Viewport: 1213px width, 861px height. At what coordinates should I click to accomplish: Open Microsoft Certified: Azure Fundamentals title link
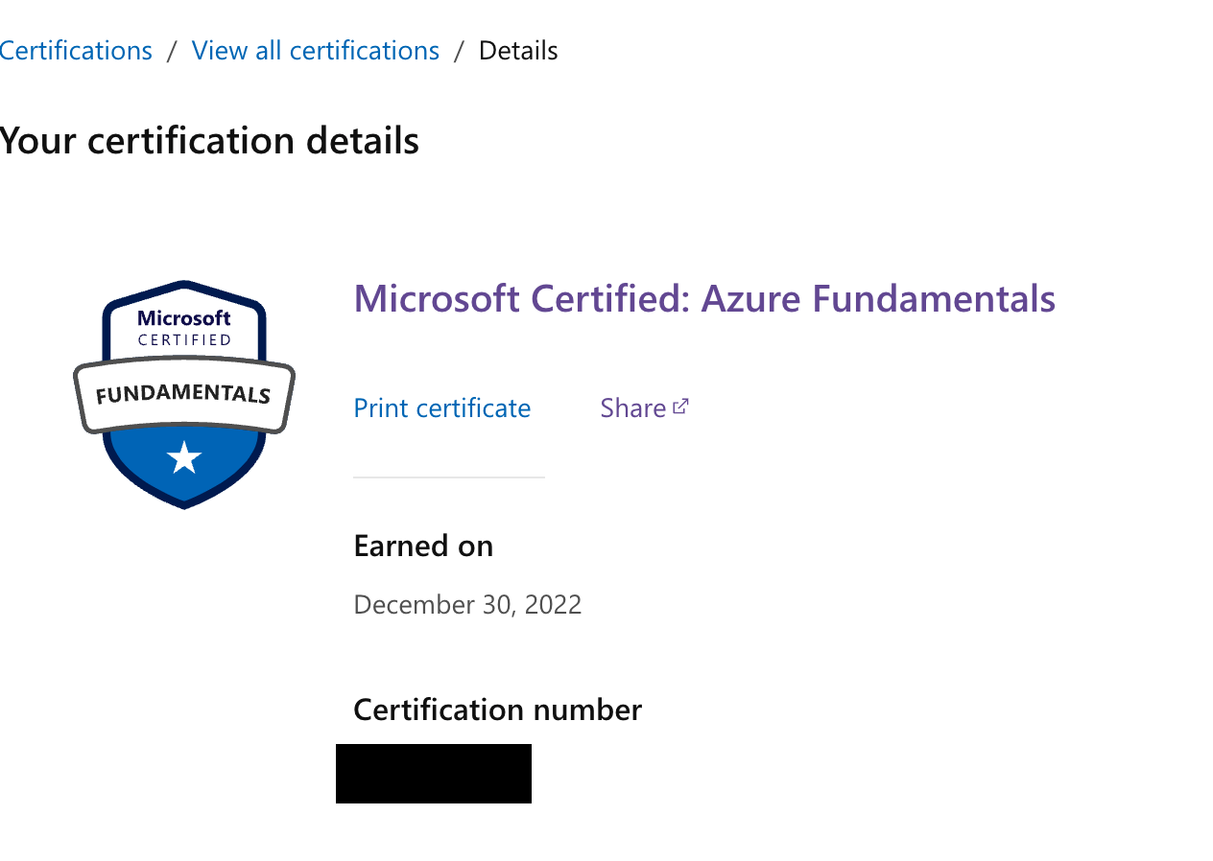704,298
